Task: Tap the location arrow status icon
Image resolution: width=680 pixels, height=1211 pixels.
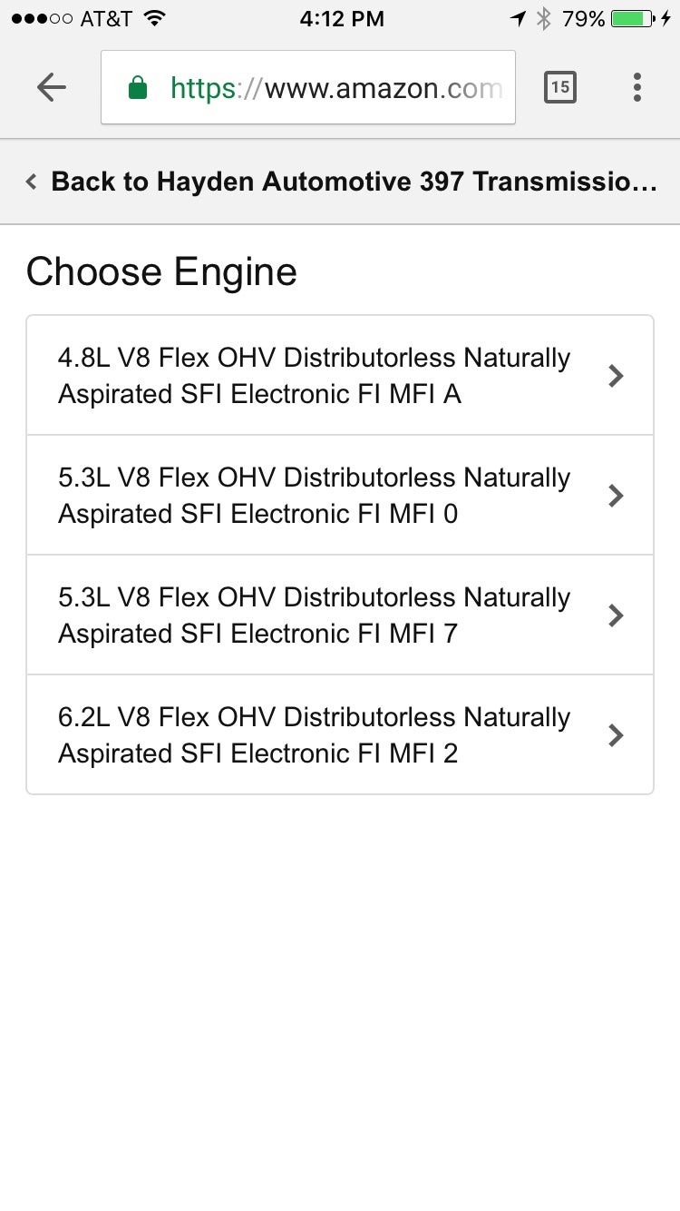Action: pos(518,19)
